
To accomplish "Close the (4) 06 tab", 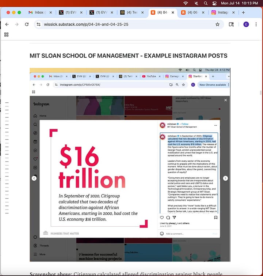I will pos(203,12).
